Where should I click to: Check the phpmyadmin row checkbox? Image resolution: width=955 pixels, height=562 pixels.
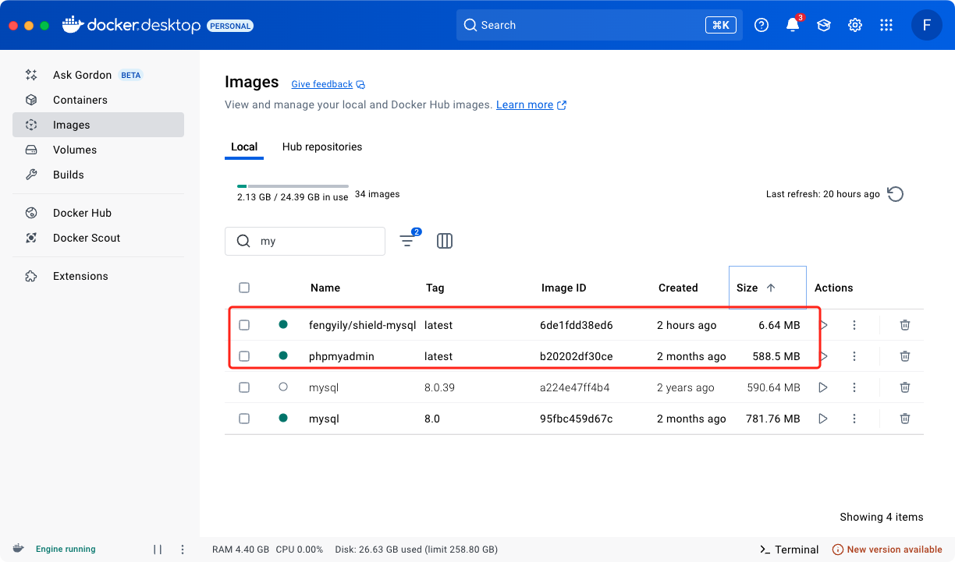[x=244, y=356]
